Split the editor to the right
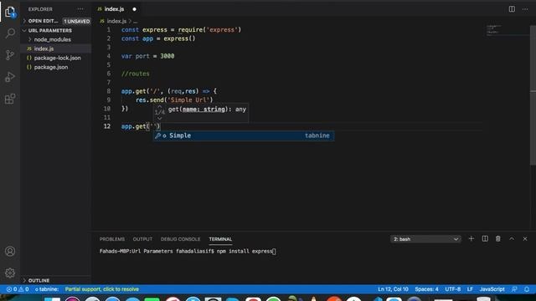This screenshot has width=536, height=301. [x=512, y=9]
